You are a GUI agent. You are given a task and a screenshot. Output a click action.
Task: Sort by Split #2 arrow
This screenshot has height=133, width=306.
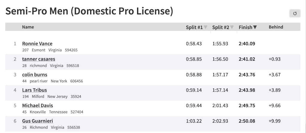point(232,27)
